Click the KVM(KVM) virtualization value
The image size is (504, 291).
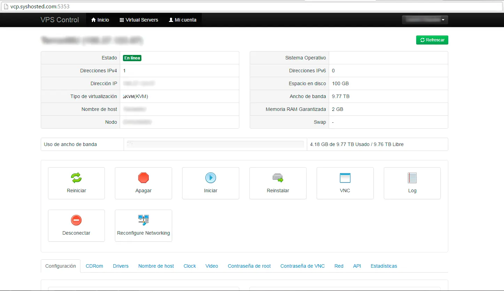point(135,96)
